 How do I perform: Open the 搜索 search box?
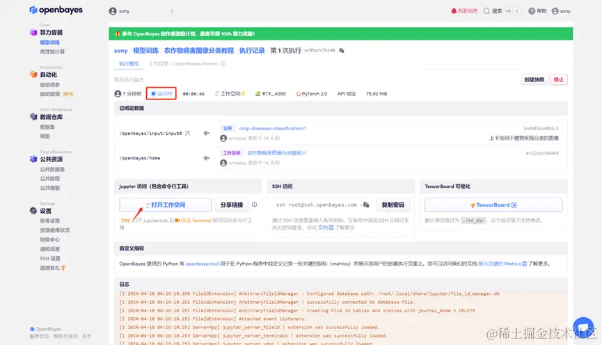pos(501,11)
